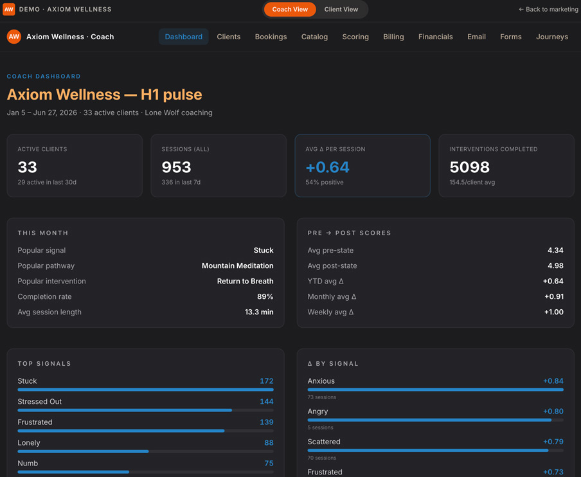
Task: Select the Avg Δ Per Session card
Action: (362, 166)
